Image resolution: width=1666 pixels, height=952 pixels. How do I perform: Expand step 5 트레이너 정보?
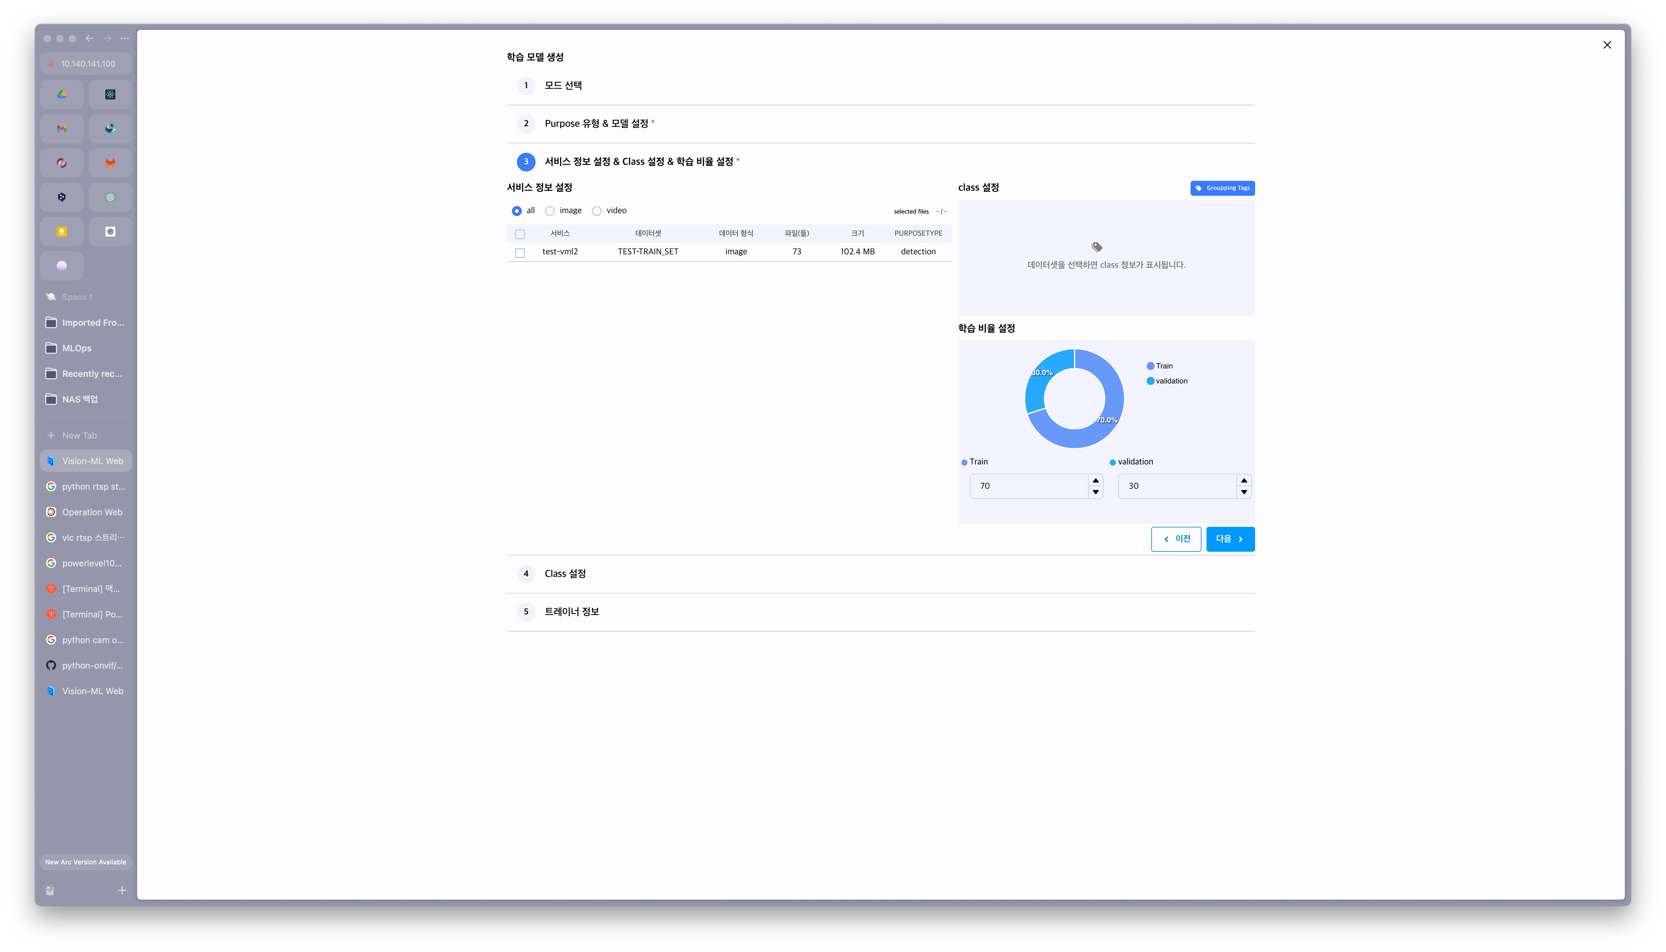click(x=880, y=611)
